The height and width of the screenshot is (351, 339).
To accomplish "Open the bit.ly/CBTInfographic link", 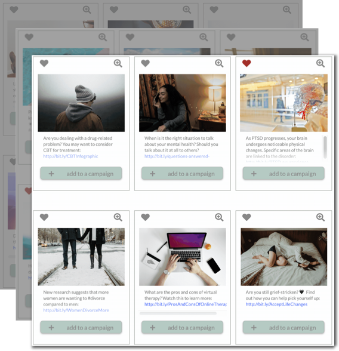I will pyautogui.click(x=70, y=156).
